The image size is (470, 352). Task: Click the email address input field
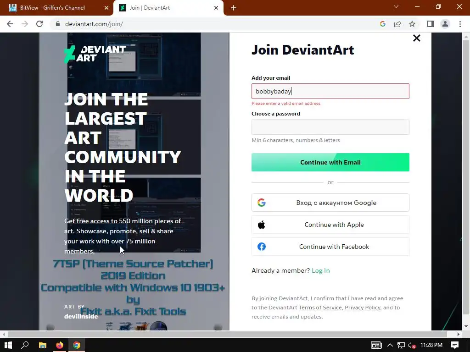click(x=330, y=91)
